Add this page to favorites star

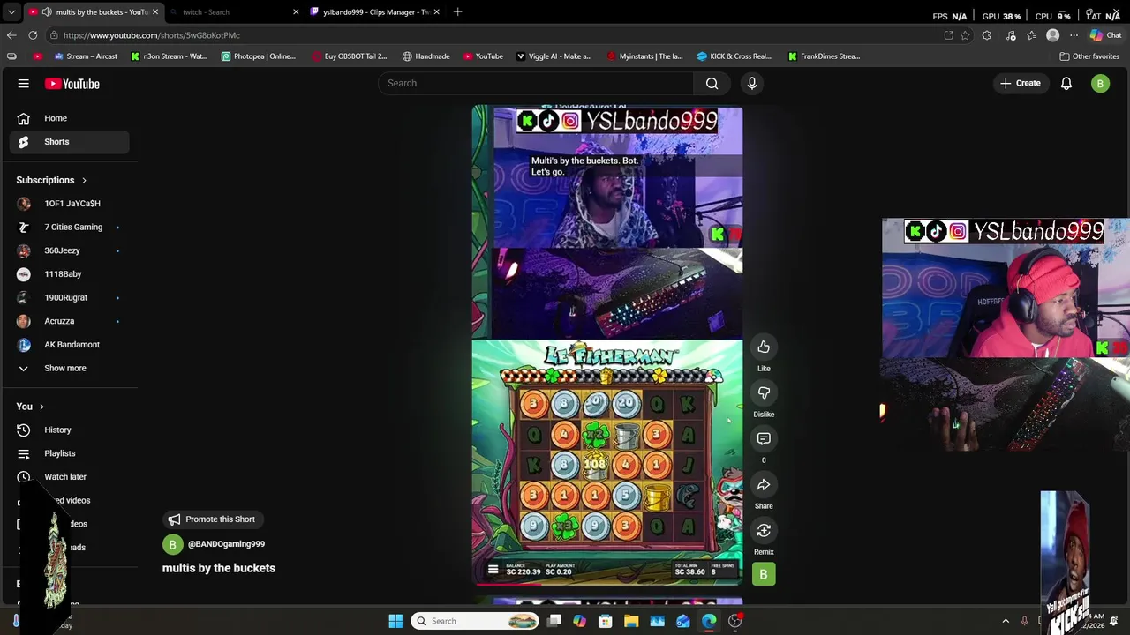[965, 35]
